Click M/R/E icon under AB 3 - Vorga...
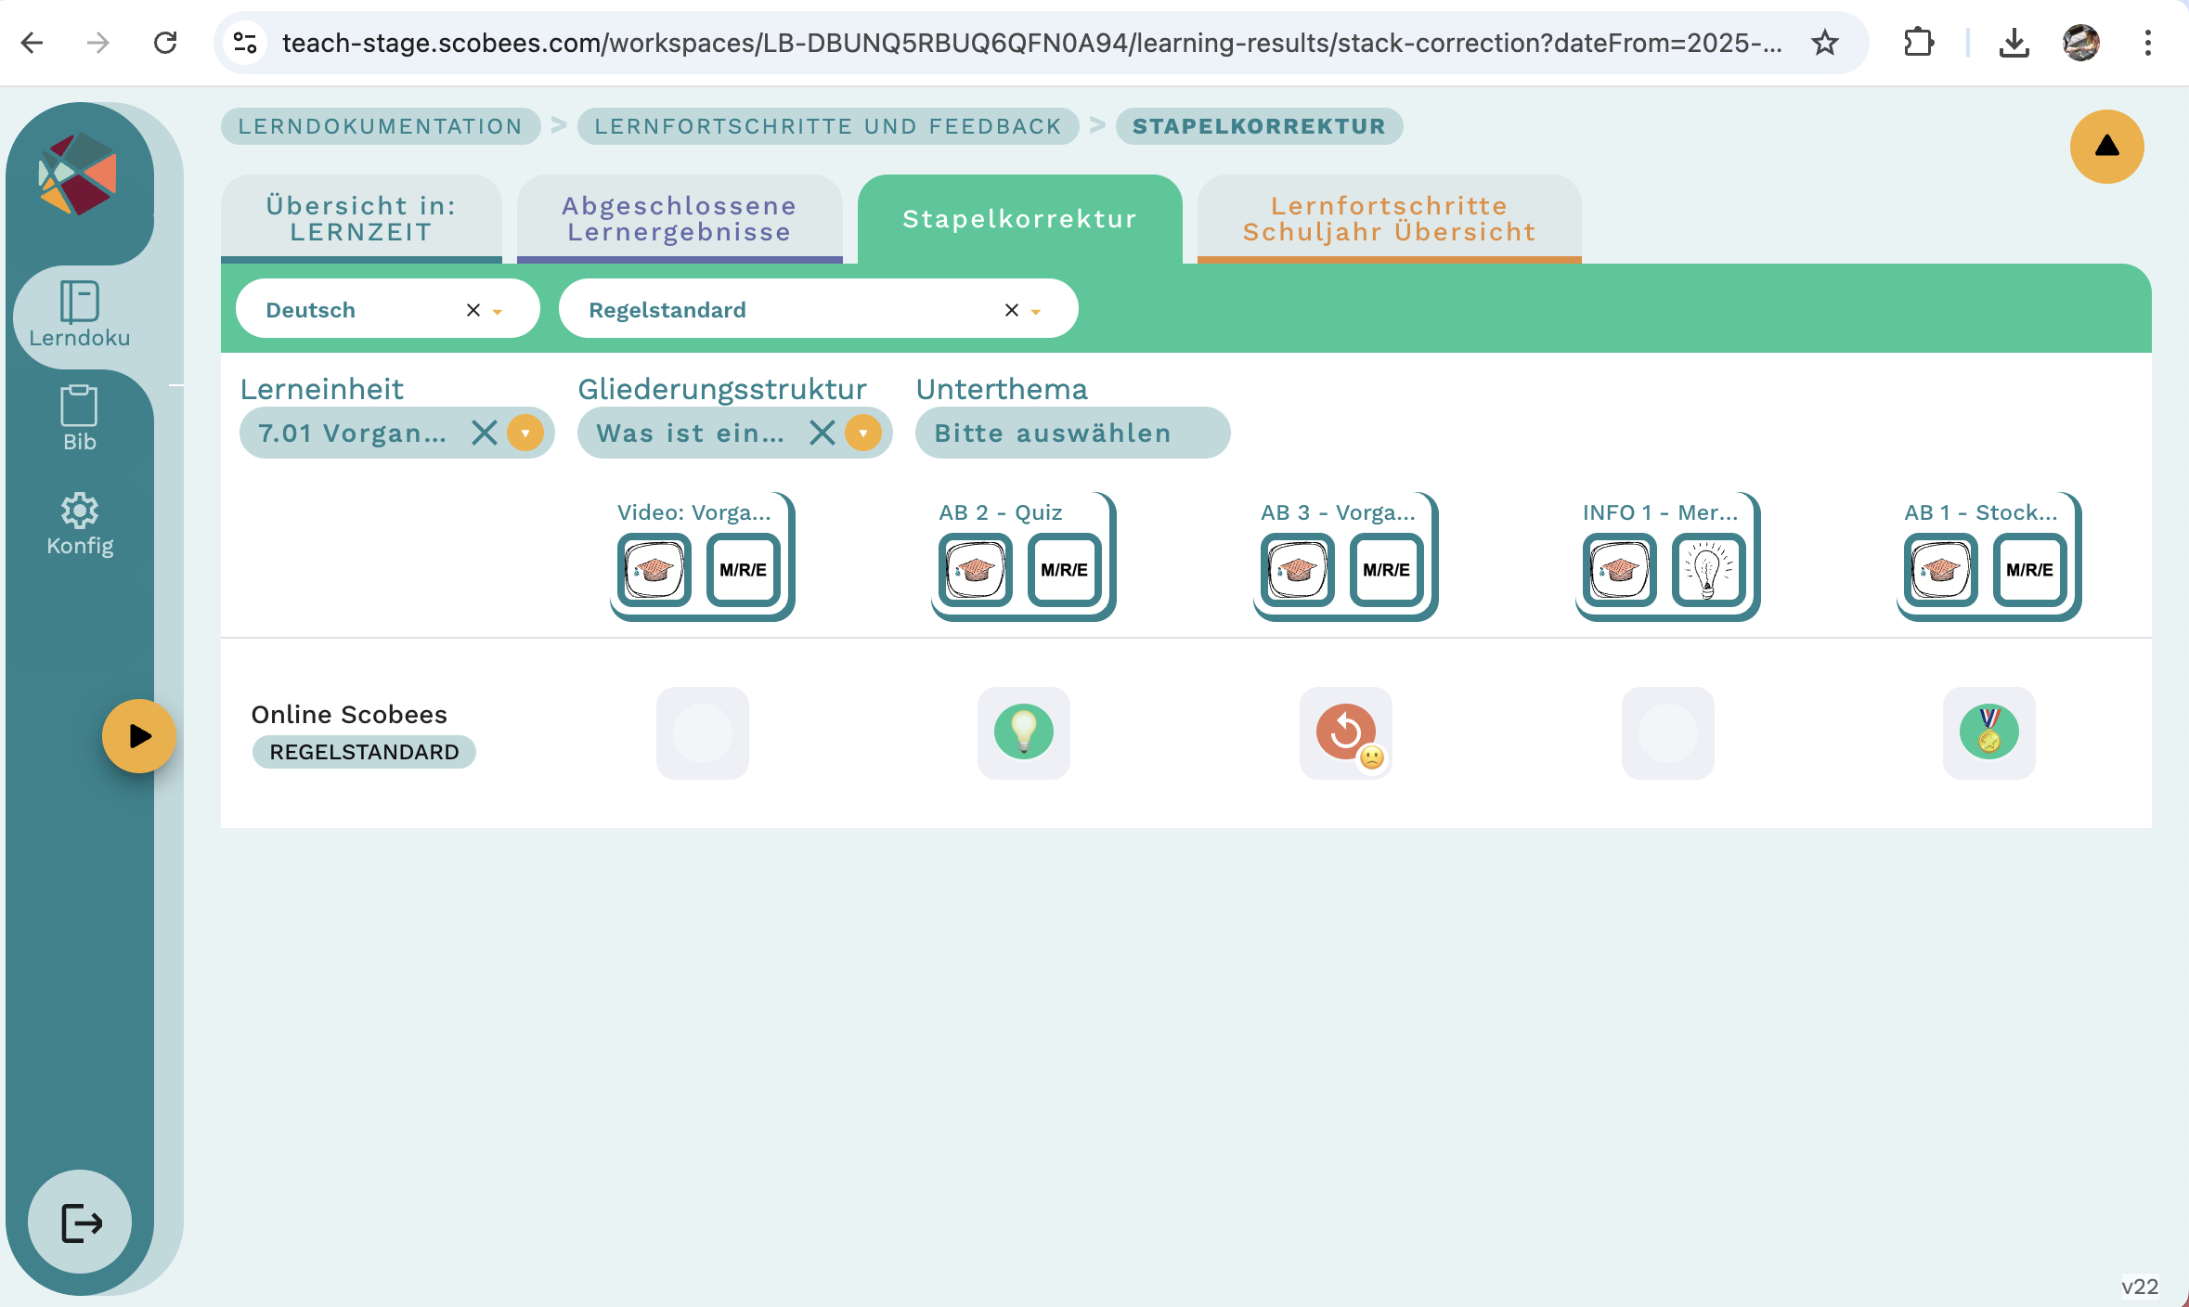Viewport: 2189px width, 1307px height. click(1386, 570)
